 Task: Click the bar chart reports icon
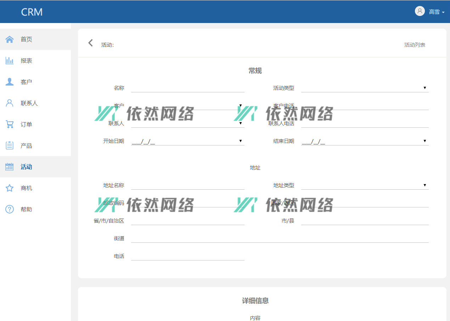tap(10, 61)
